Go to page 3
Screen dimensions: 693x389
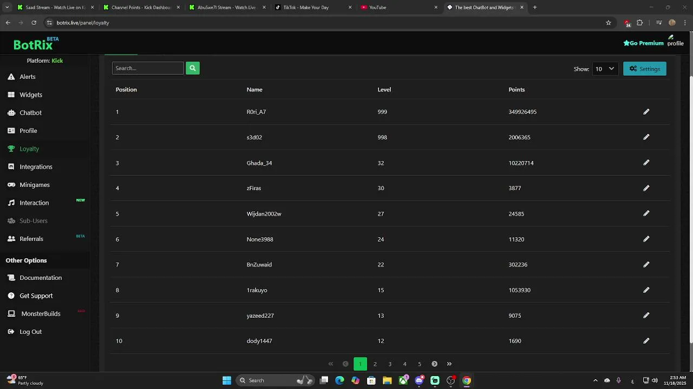click(390, 364)
